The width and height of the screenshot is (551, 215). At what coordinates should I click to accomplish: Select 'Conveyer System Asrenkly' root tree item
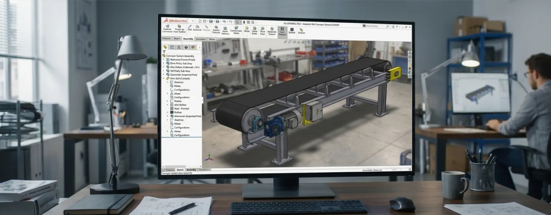point(180,56)
